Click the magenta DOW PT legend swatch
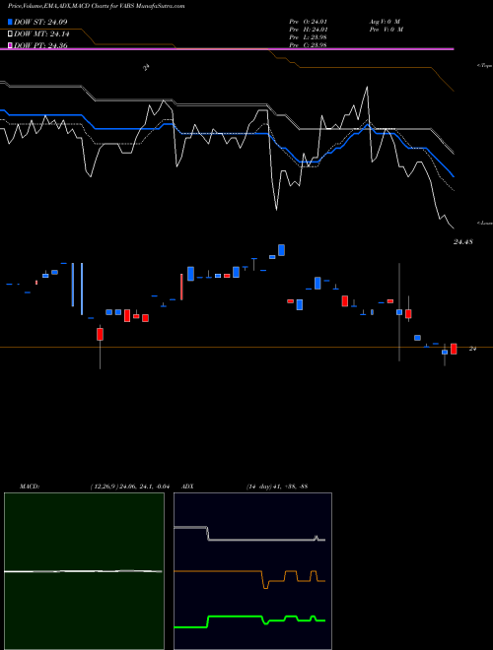 [x=10, y=45]
